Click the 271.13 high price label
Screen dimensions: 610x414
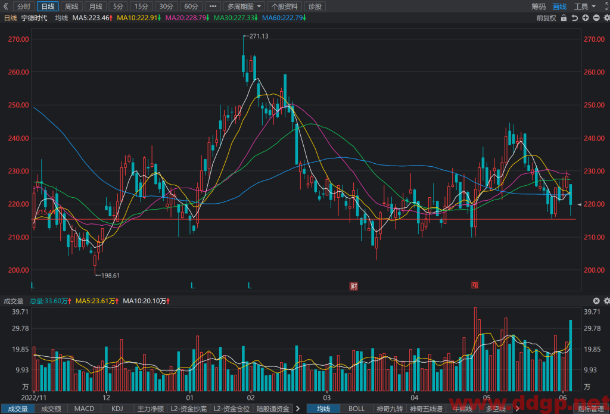click(x=259, y=36)
